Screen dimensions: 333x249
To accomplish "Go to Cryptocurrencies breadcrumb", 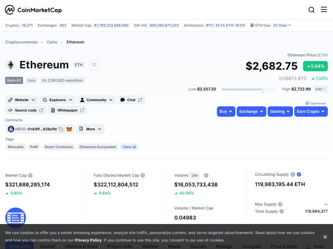I will (21, 42).
